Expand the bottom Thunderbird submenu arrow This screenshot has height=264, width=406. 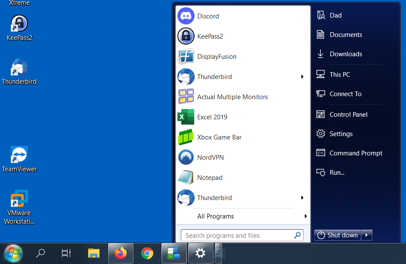pyautogui.click(x=302, y=197)
